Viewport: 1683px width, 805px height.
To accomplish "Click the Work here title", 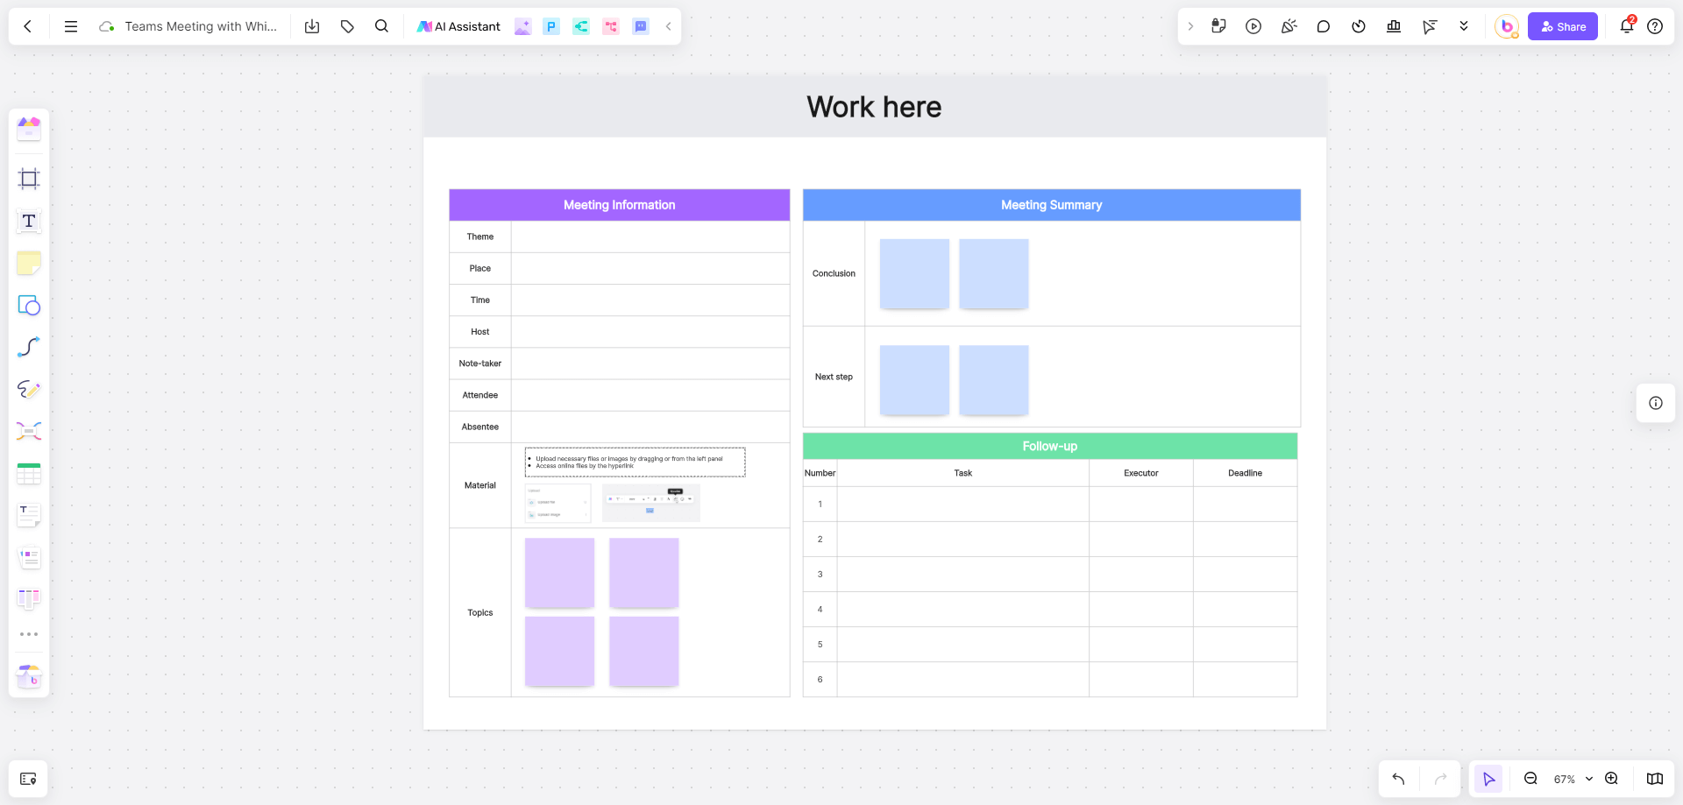I will [874, 107].
